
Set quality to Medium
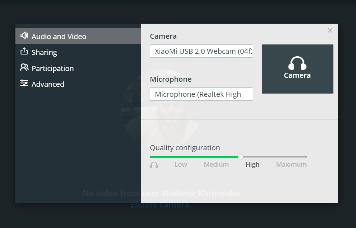(x=216, y=165)
